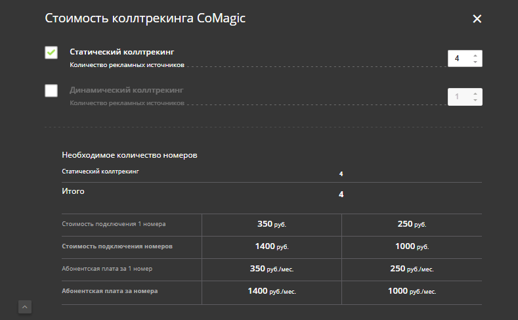Click the 1400 руб. connection cost cell
Screen dimensions: 518x320
tap(271, 246)
